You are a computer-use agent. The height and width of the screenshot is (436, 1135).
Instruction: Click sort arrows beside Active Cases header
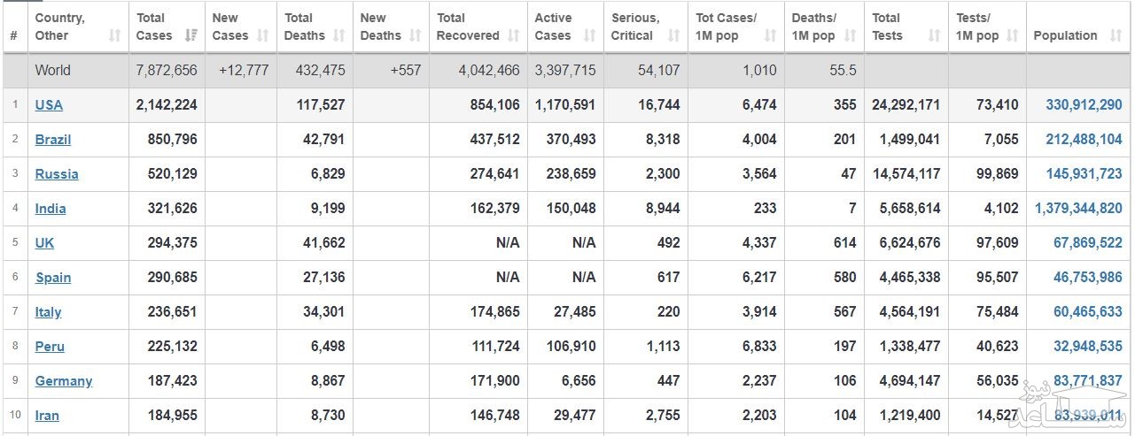(x=589, y=36)
